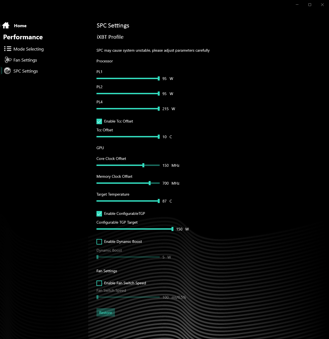Screen dimensions: 329x339
Task: Check Enable Fan Switch Speed
Action: (99, 283)
